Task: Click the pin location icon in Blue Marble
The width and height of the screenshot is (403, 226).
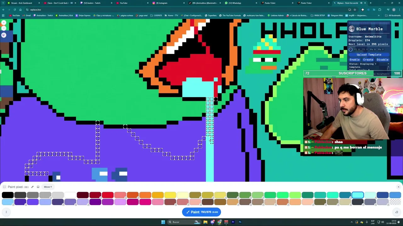Action: 350,50
